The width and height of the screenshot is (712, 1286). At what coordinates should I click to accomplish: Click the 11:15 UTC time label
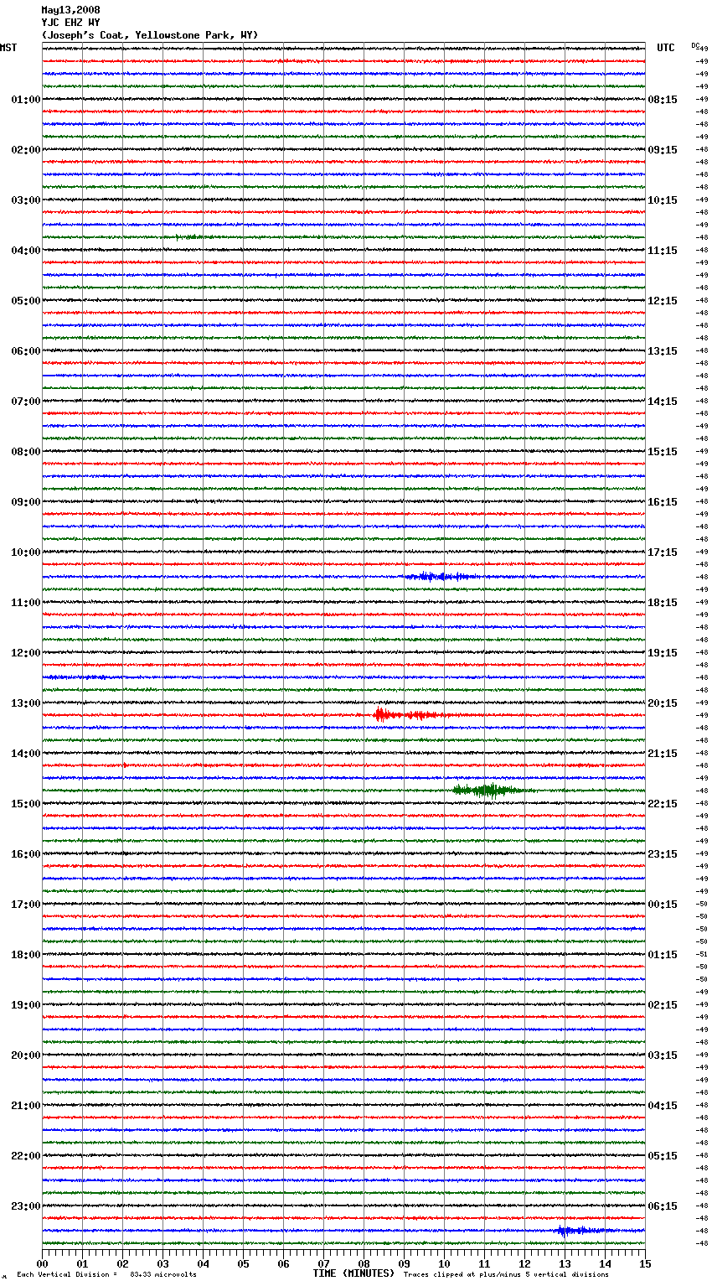click(x=663, y=251)
